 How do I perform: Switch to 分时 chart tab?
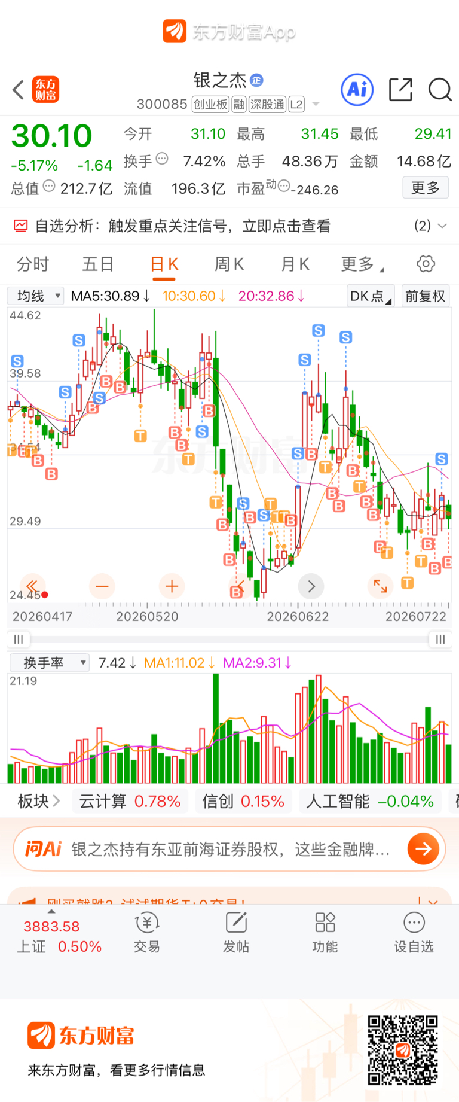coord(33,264)
